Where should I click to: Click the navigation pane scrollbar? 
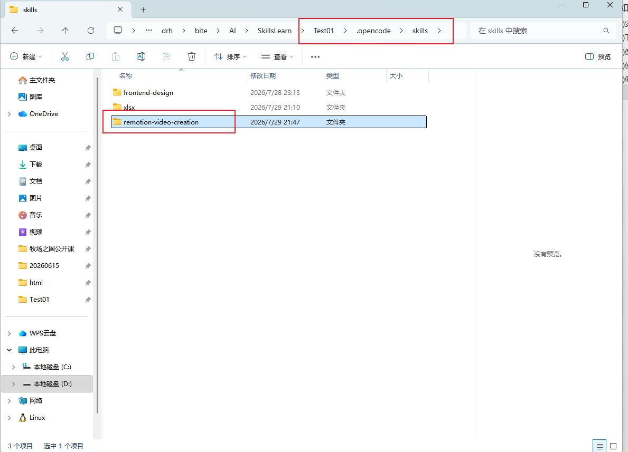click(x=97, y=245)
